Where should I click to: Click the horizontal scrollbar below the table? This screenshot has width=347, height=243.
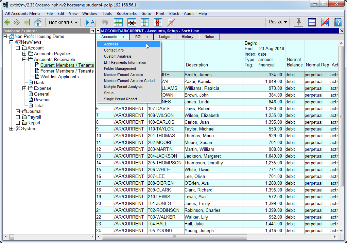pos(173,237)
